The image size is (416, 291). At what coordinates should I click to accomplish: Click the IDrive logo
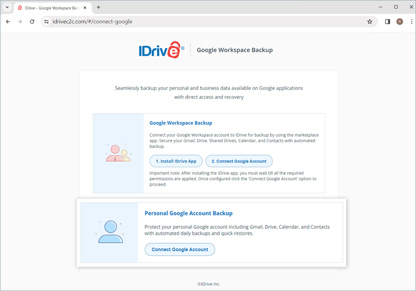pyautogui.click(x=161, y=50)
